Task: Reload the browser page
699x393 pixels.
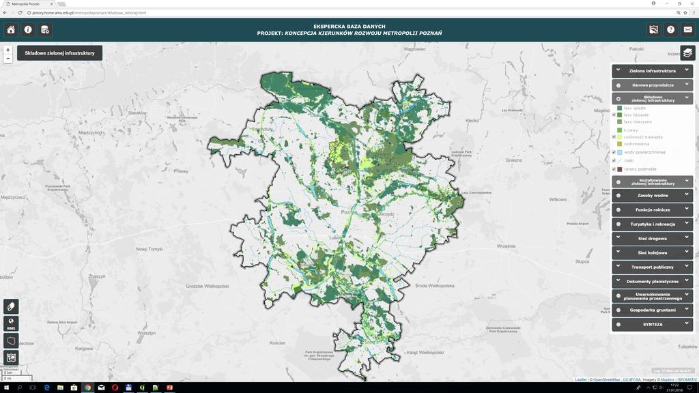Action: pos(20,13)
